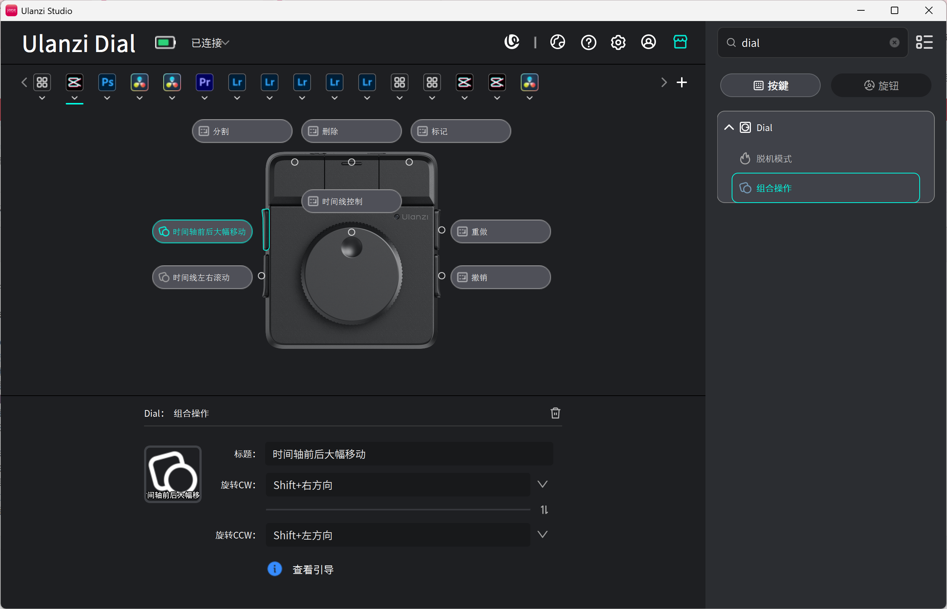Click the 标题 title input field
This screenshot has width=947, height=609.
(x=409, y=454)
